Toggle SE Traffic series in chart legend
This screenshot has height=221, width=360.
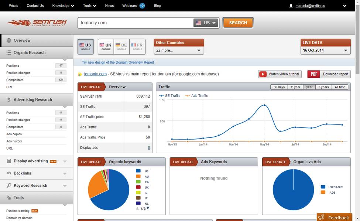coord(170,96)
